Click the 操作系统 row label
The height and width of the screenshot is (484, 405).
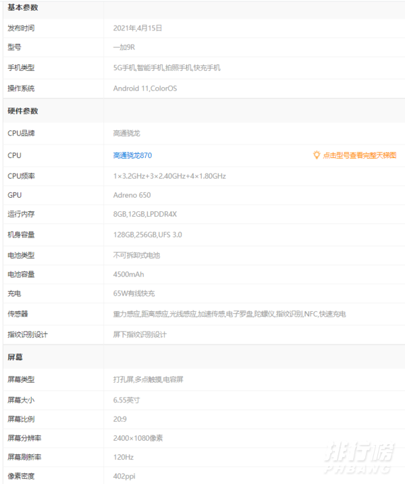21,88
